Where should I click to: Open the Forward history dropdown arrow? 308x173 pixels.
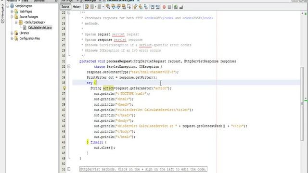(103, 7)
